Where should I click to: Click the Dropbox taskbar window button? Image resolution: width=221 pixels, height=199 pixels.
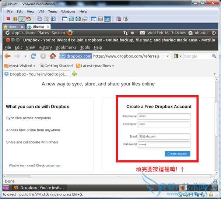click(39, 188)
